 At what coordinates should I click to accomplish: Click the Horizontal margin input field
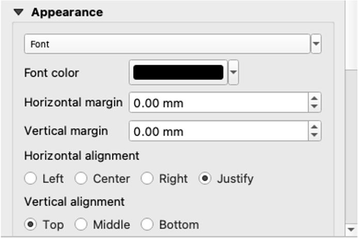(x=218, y=103)
